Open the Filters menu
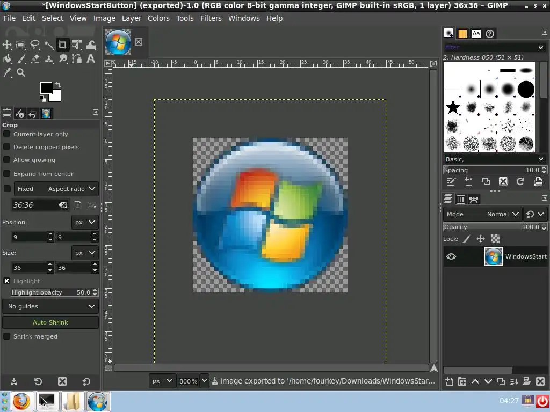This screenshot has height=412, width=550. coord(211,18)
